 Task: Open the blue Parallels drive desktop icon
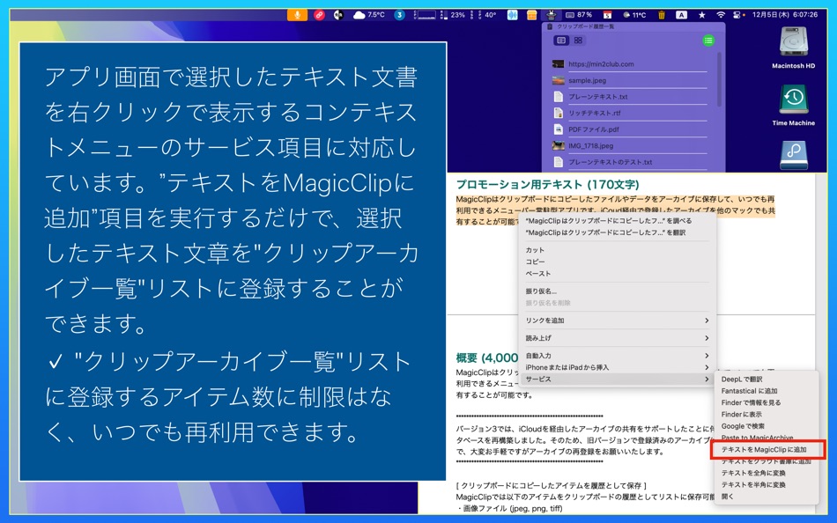click(x=793, y=155)
